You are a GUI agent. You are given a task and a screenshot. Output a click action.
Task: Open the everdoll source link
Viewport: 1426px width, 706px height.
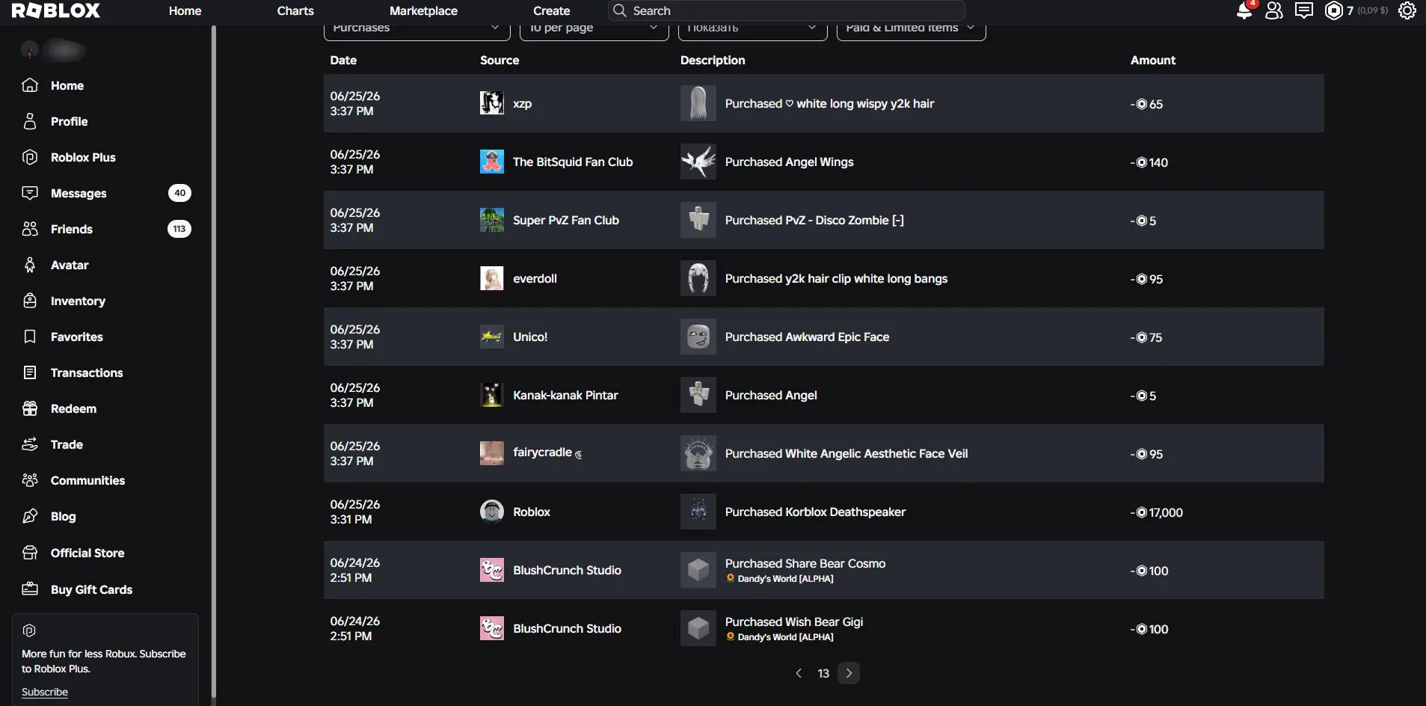pos(535,278)
